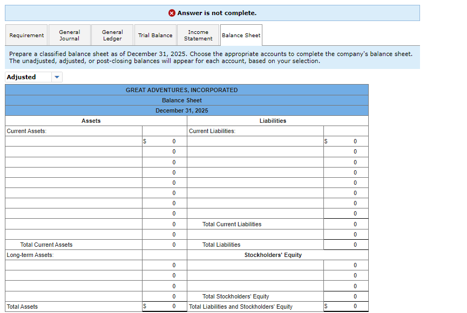
Task: Click the Total Assets amount cell
Action: [164, 307]
